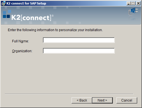This screenshot has height=108, width=142.
Task: Click the blue plug connector icon
Action: coord(133,12)
